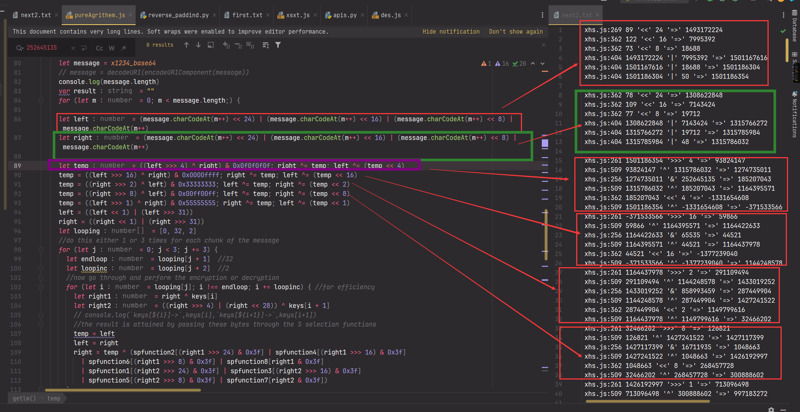Open the Notifications side panel

pyautogui.click(x=794, y=115)
